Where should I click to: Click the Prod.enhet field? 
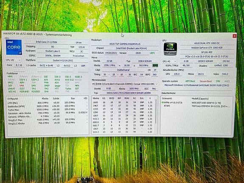click(x=79, y=56)
